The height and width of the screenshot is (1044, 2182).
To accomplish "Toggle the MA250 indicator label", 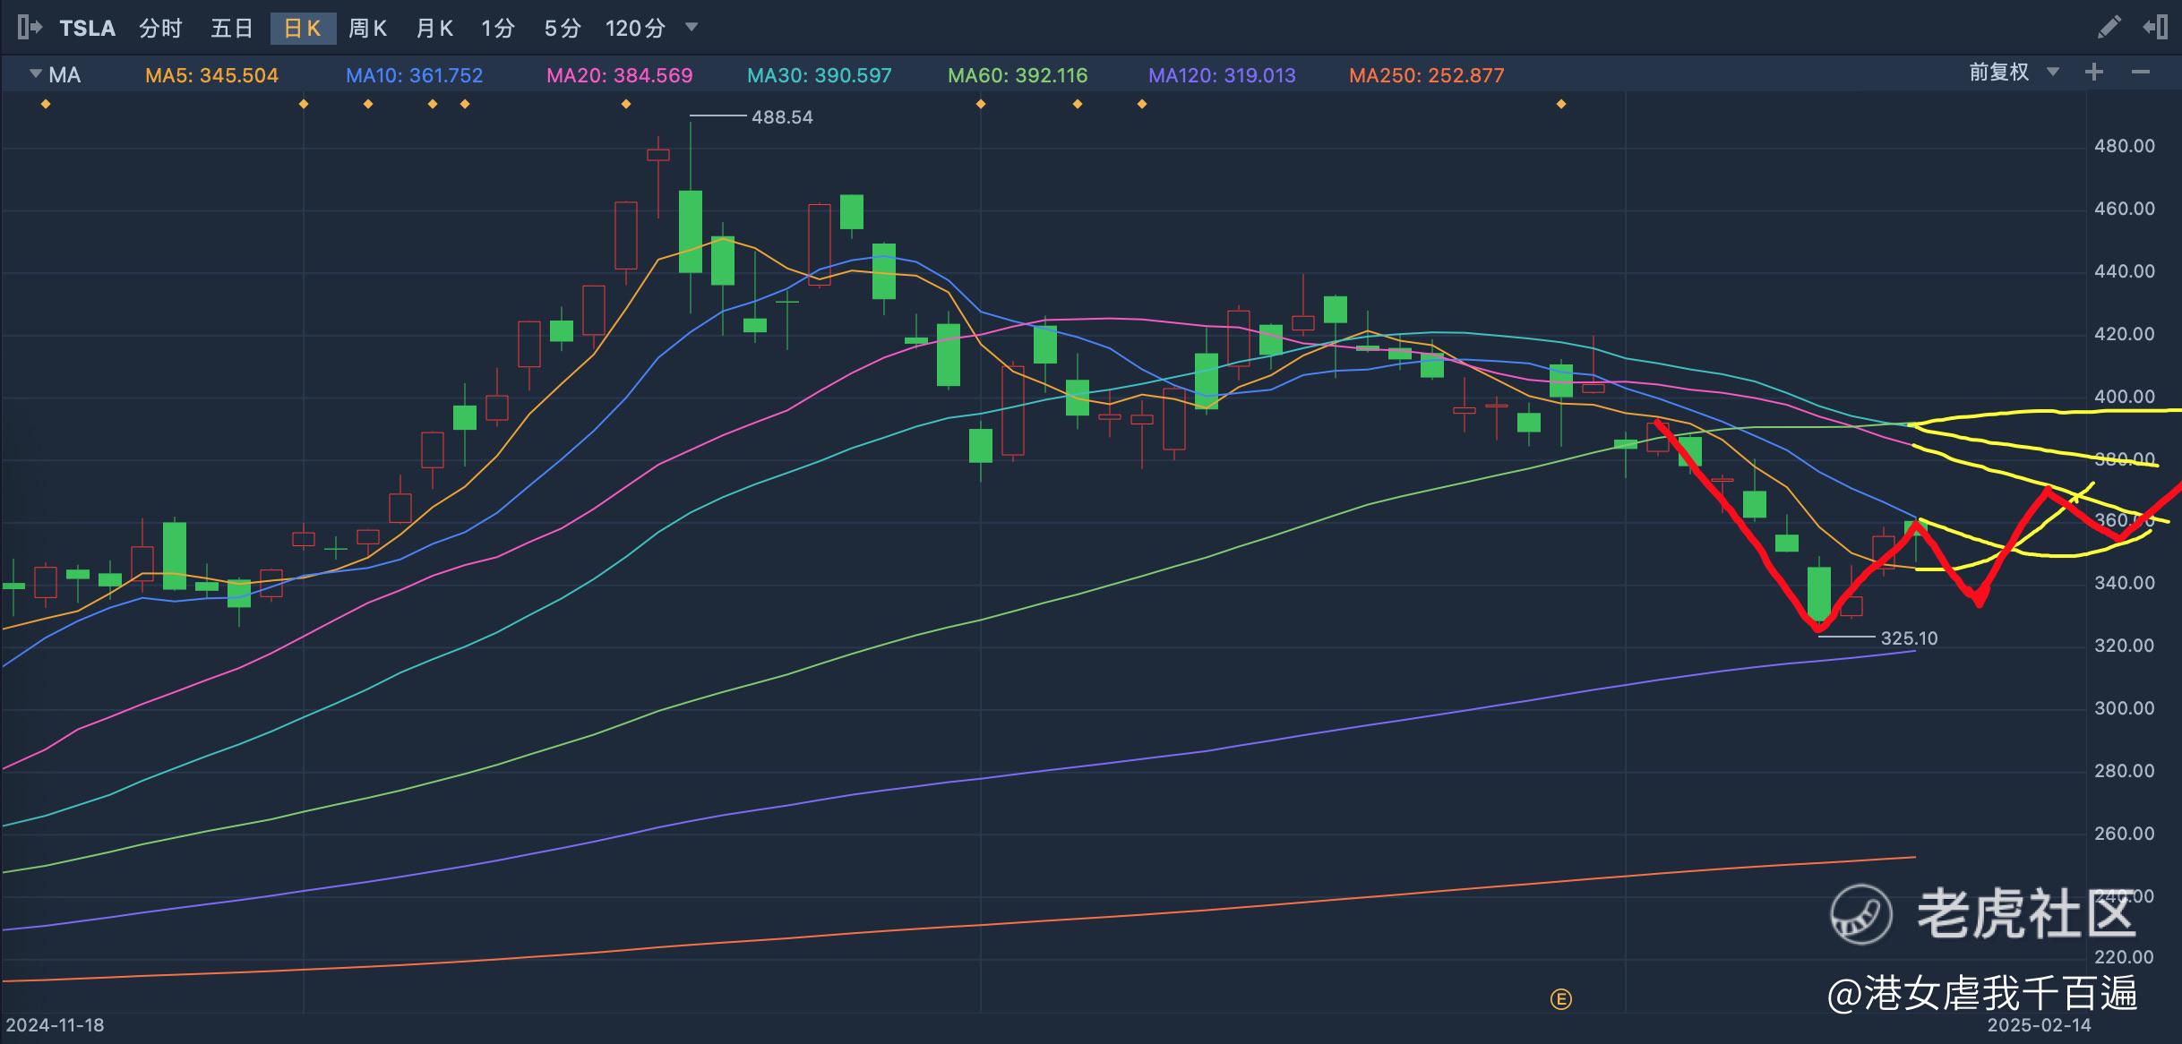I will [x=1426, y=75].
